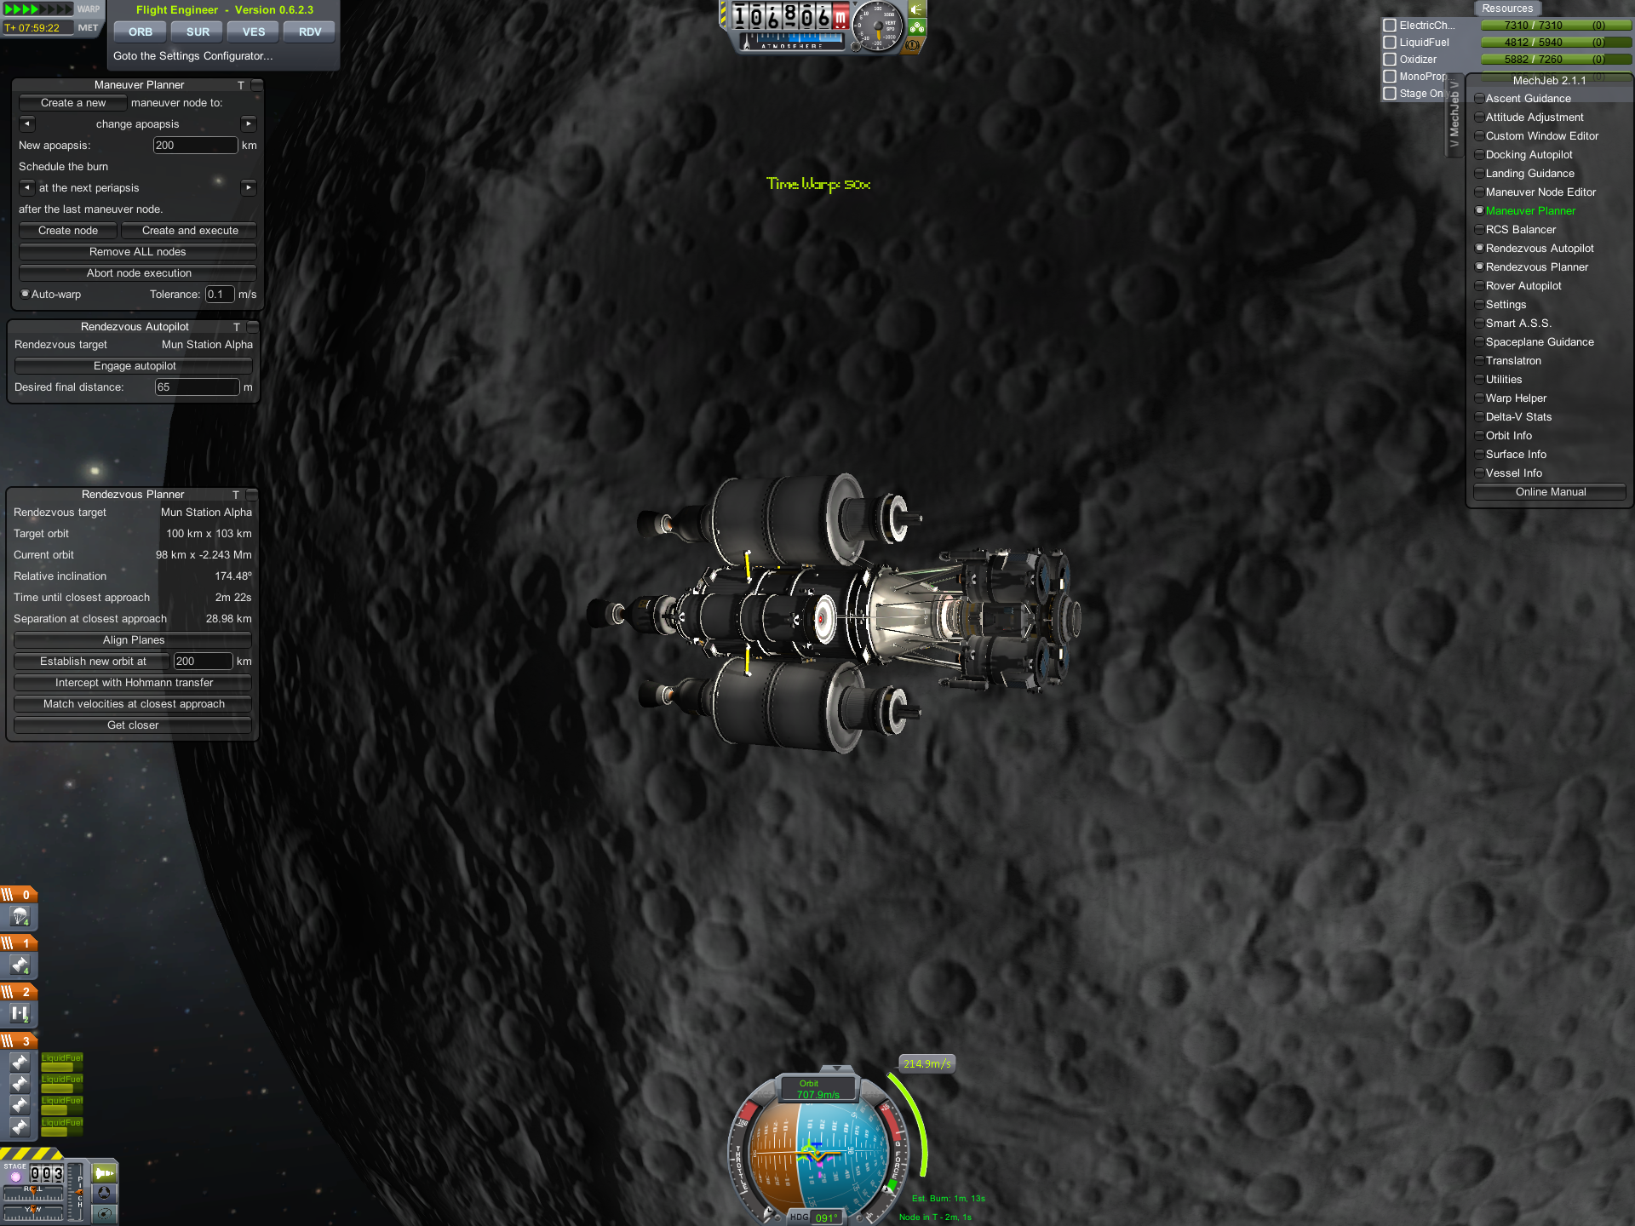Image resolution: width=1635 pixels, height=1226 pixels.
Task: Click Match velocities at closest approach
Action: [x=133, y=704]
